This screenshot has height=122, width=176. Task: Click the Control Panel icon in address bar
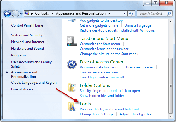[x=27, y=13]
